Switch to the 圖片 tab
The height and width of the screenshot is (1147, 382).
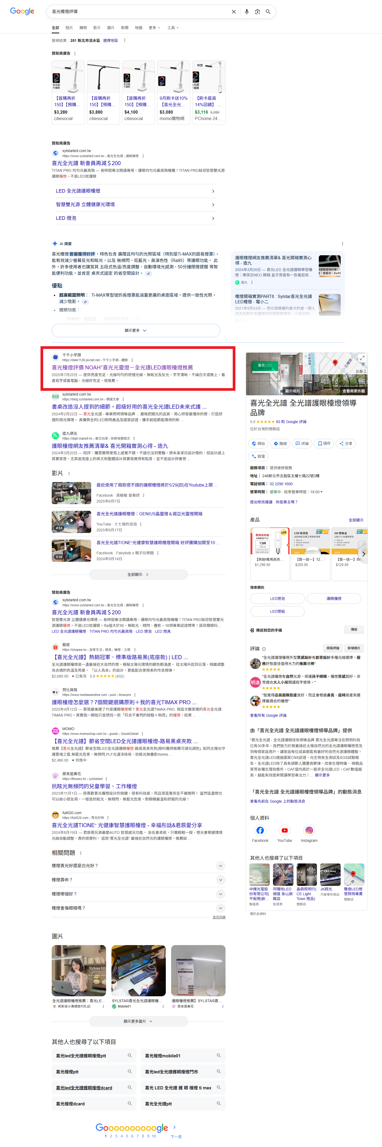pyautogui.click(x=110, y=28)
